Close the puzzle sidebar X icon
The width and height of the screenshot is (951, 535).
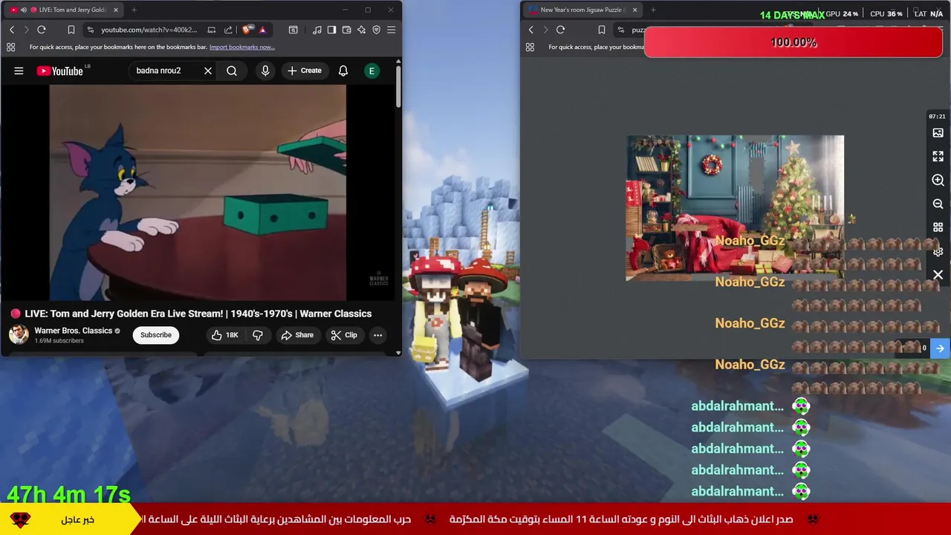(x=938, y=275)
